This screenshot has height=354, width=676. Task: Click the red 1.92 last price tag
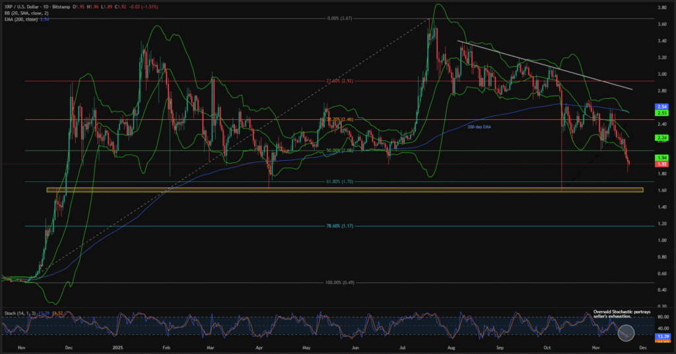(661, 164)
